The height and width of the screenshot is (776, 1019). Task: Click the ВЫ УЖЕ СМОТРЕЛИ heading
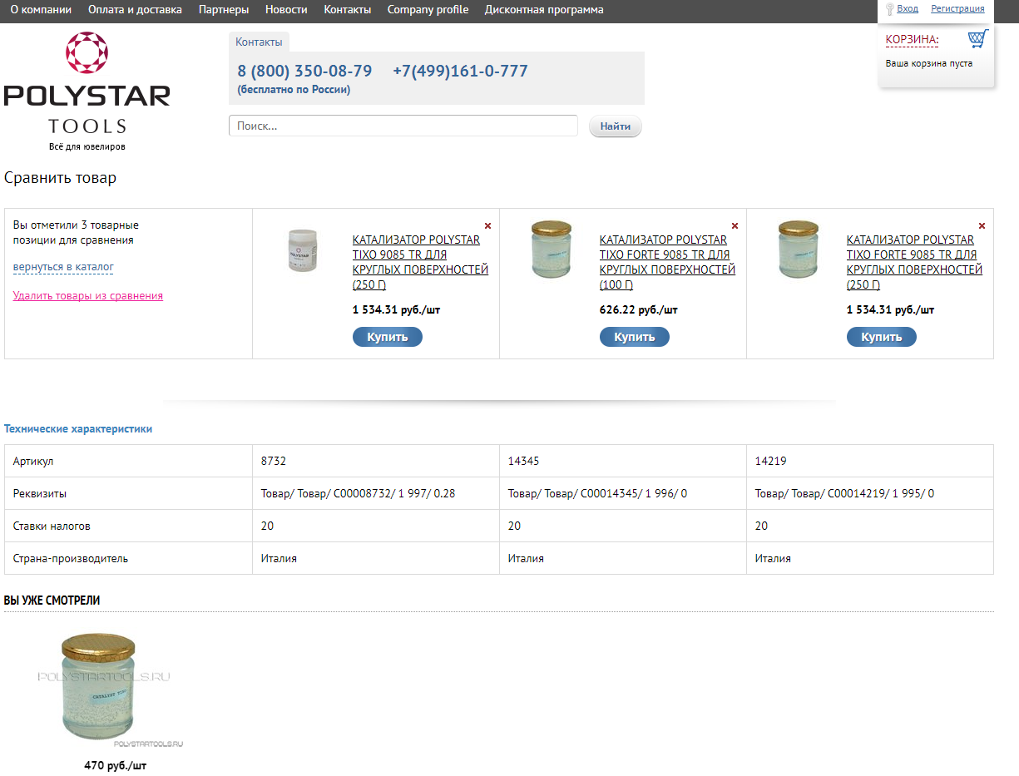coord(52,600)
